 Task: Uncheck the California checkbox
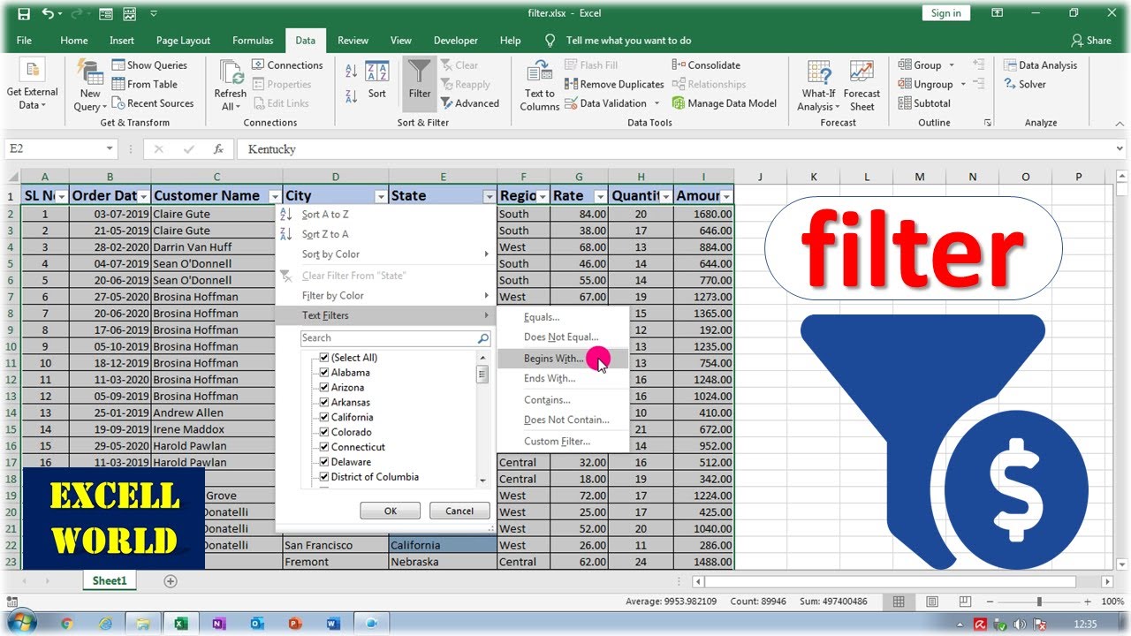click(x=324, y=418)
